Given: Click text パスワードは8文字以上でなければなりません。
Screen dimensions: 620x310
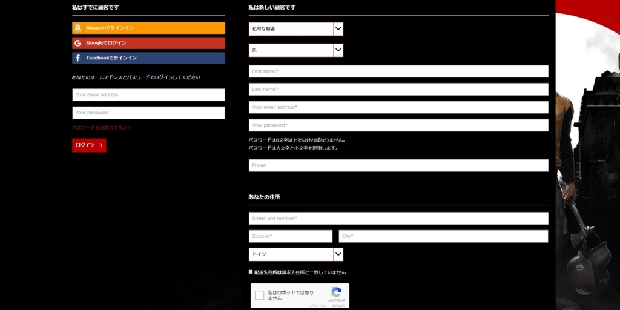Looking at the screenshot, I should pyautogui.click(x=297, y=140).
